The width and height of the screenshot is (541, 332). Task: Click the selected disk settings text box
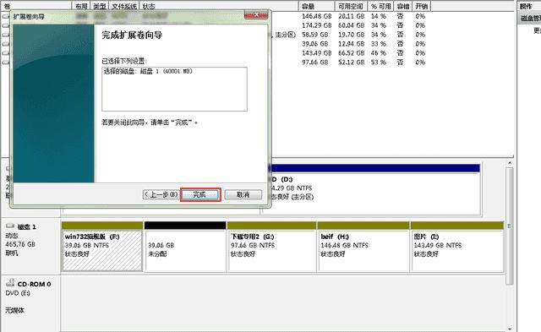(174, 90)
